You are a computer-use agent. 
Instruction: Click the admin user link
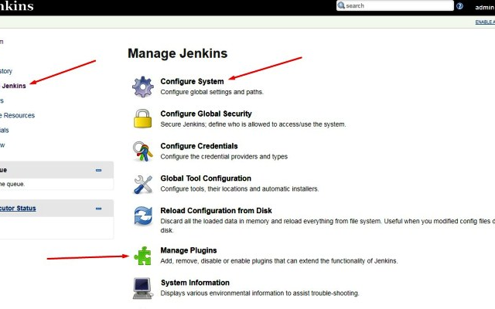485,7
